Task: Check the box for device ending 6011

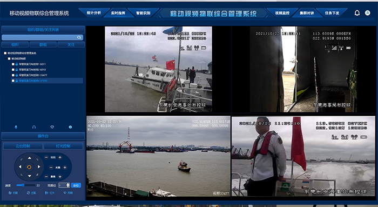Action: coord(13,64)
